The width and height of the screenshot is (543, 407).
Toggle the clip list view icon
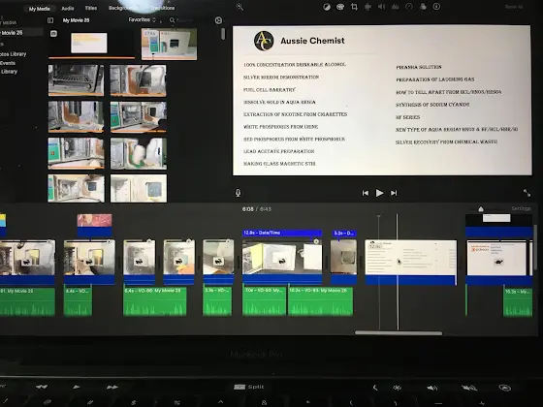(53, 34)
